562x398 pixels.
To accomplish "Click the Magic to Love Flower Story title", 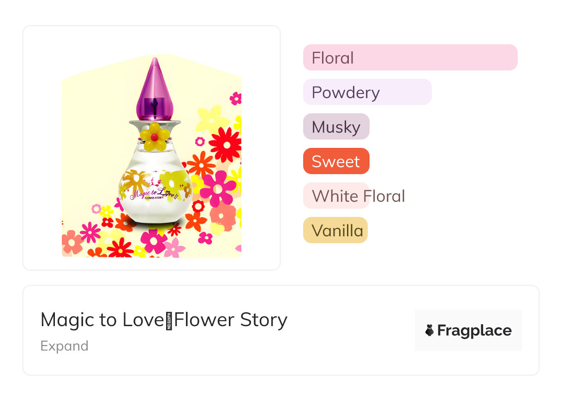I will [x=164, y=319].
